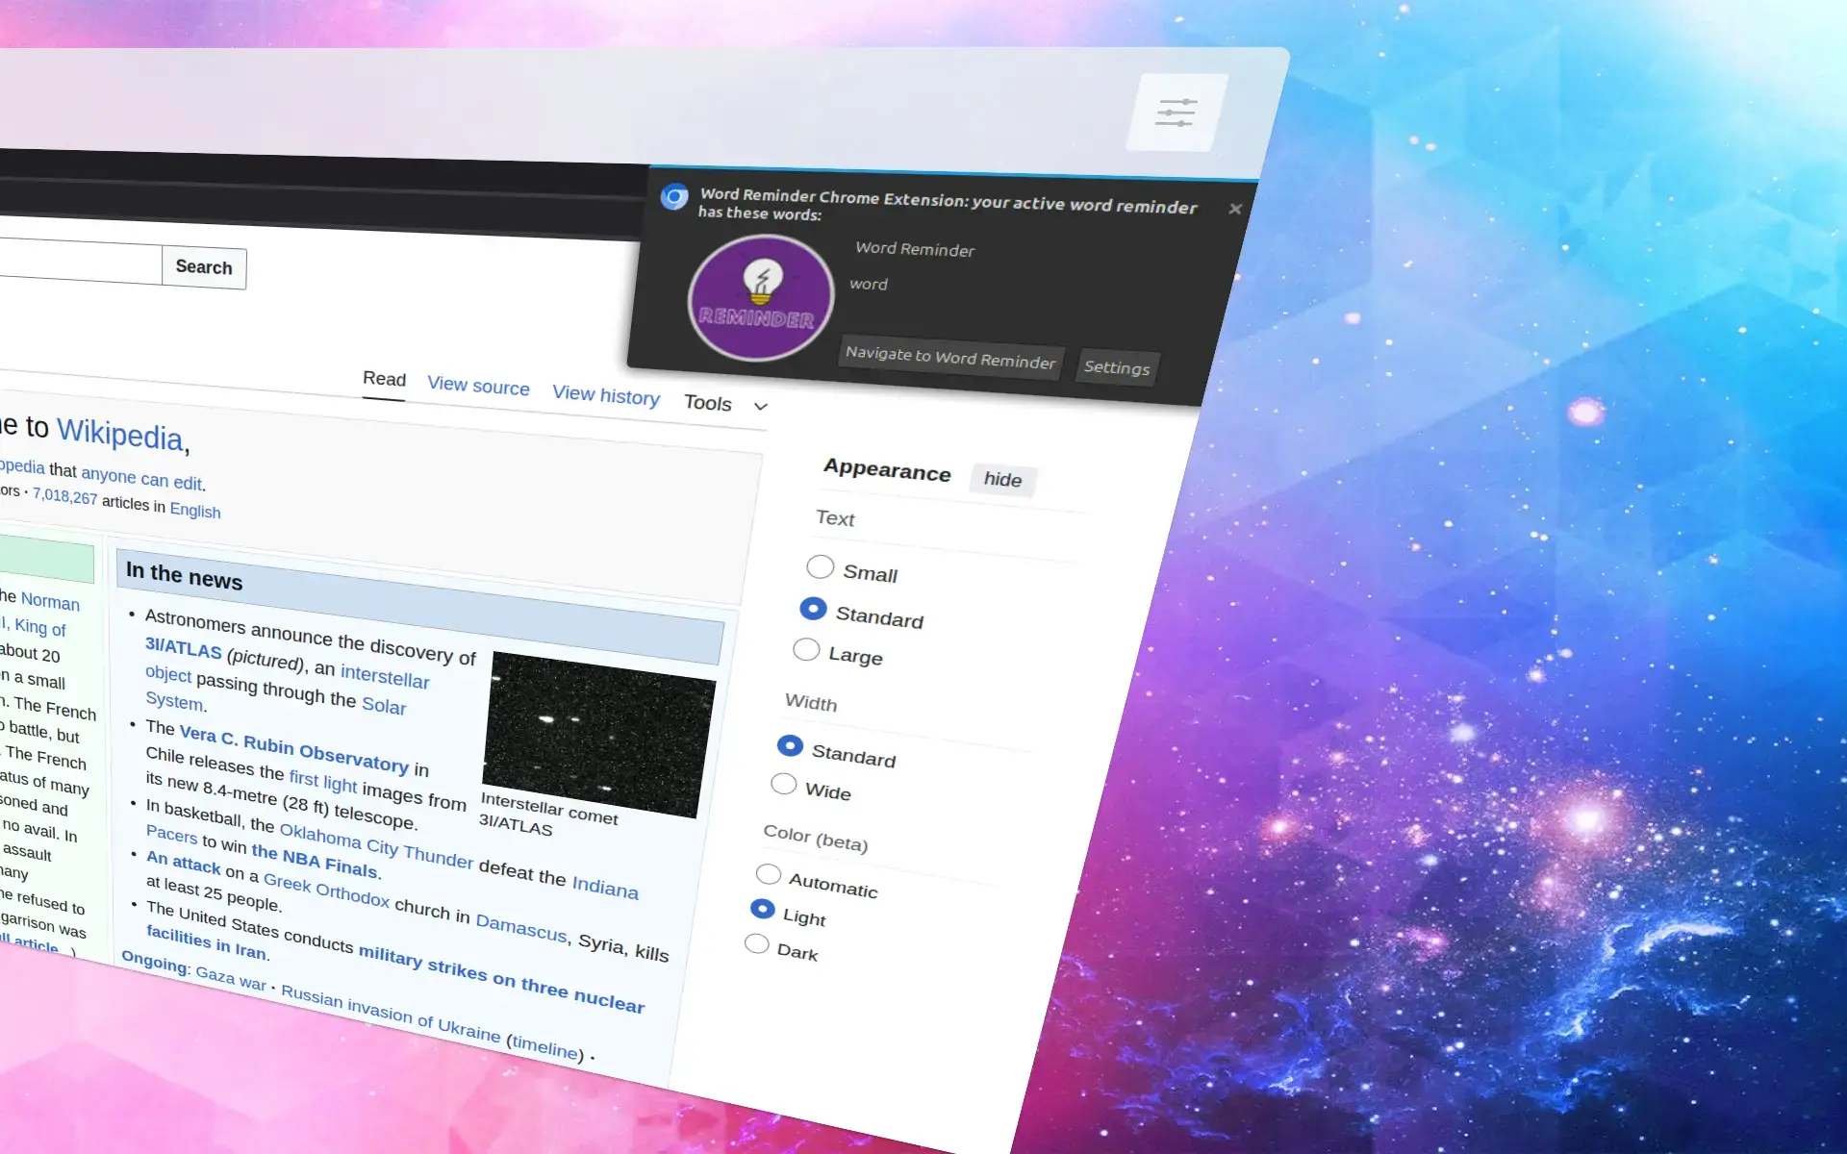Open the timeline link

pyautogui.click(x=545, y=1046)
